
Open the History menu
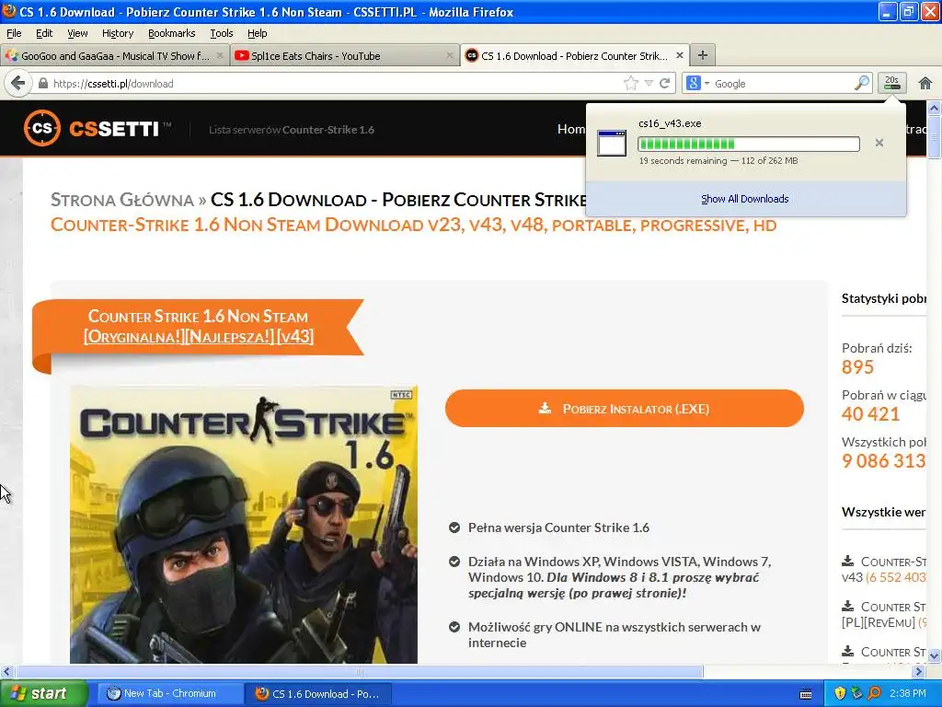(x=118, y=33)
